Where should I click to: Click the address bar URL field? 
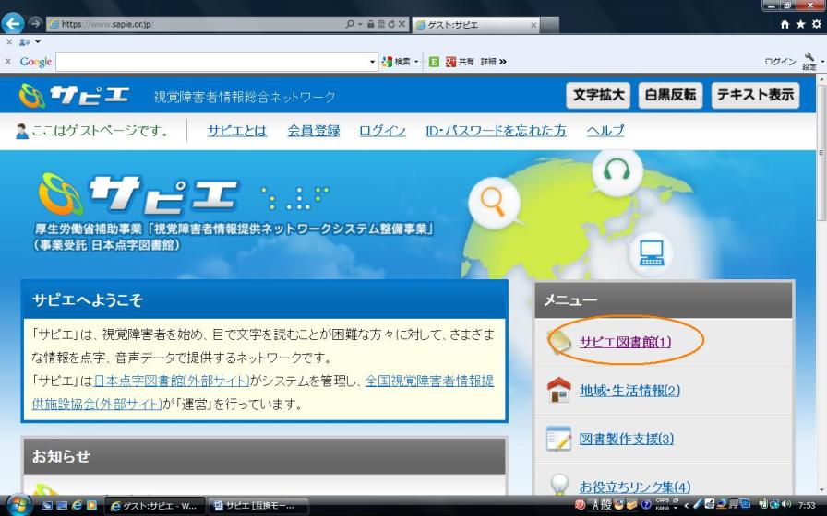[195, 24]
